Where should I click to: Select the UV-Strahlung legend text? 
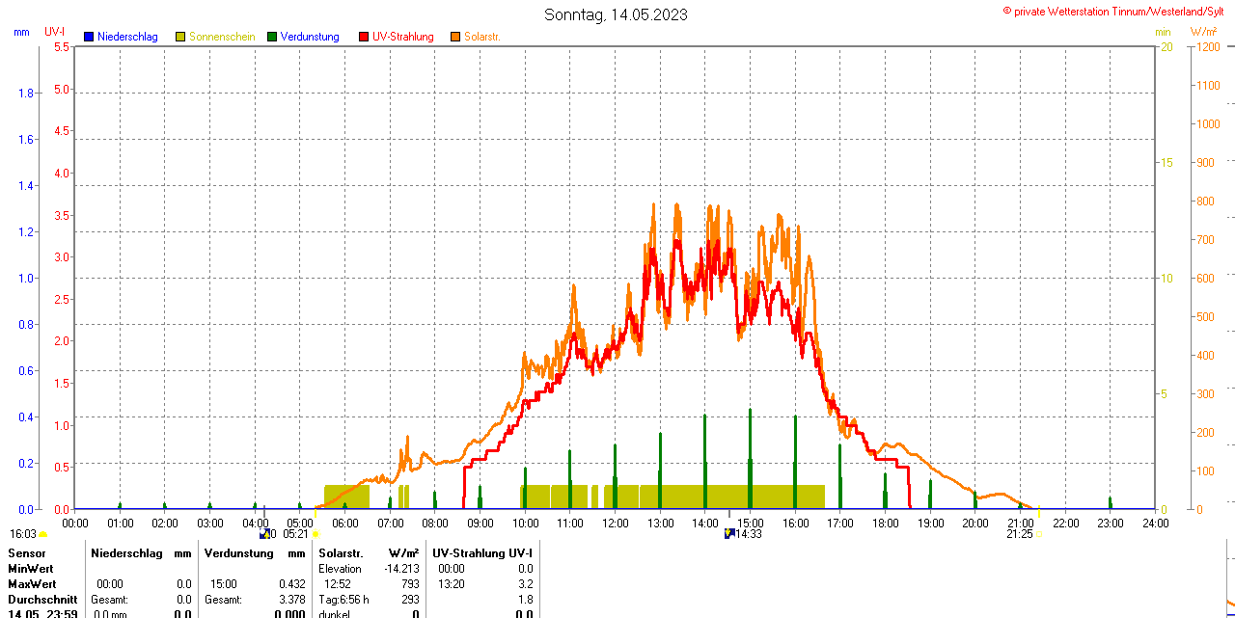402,37
